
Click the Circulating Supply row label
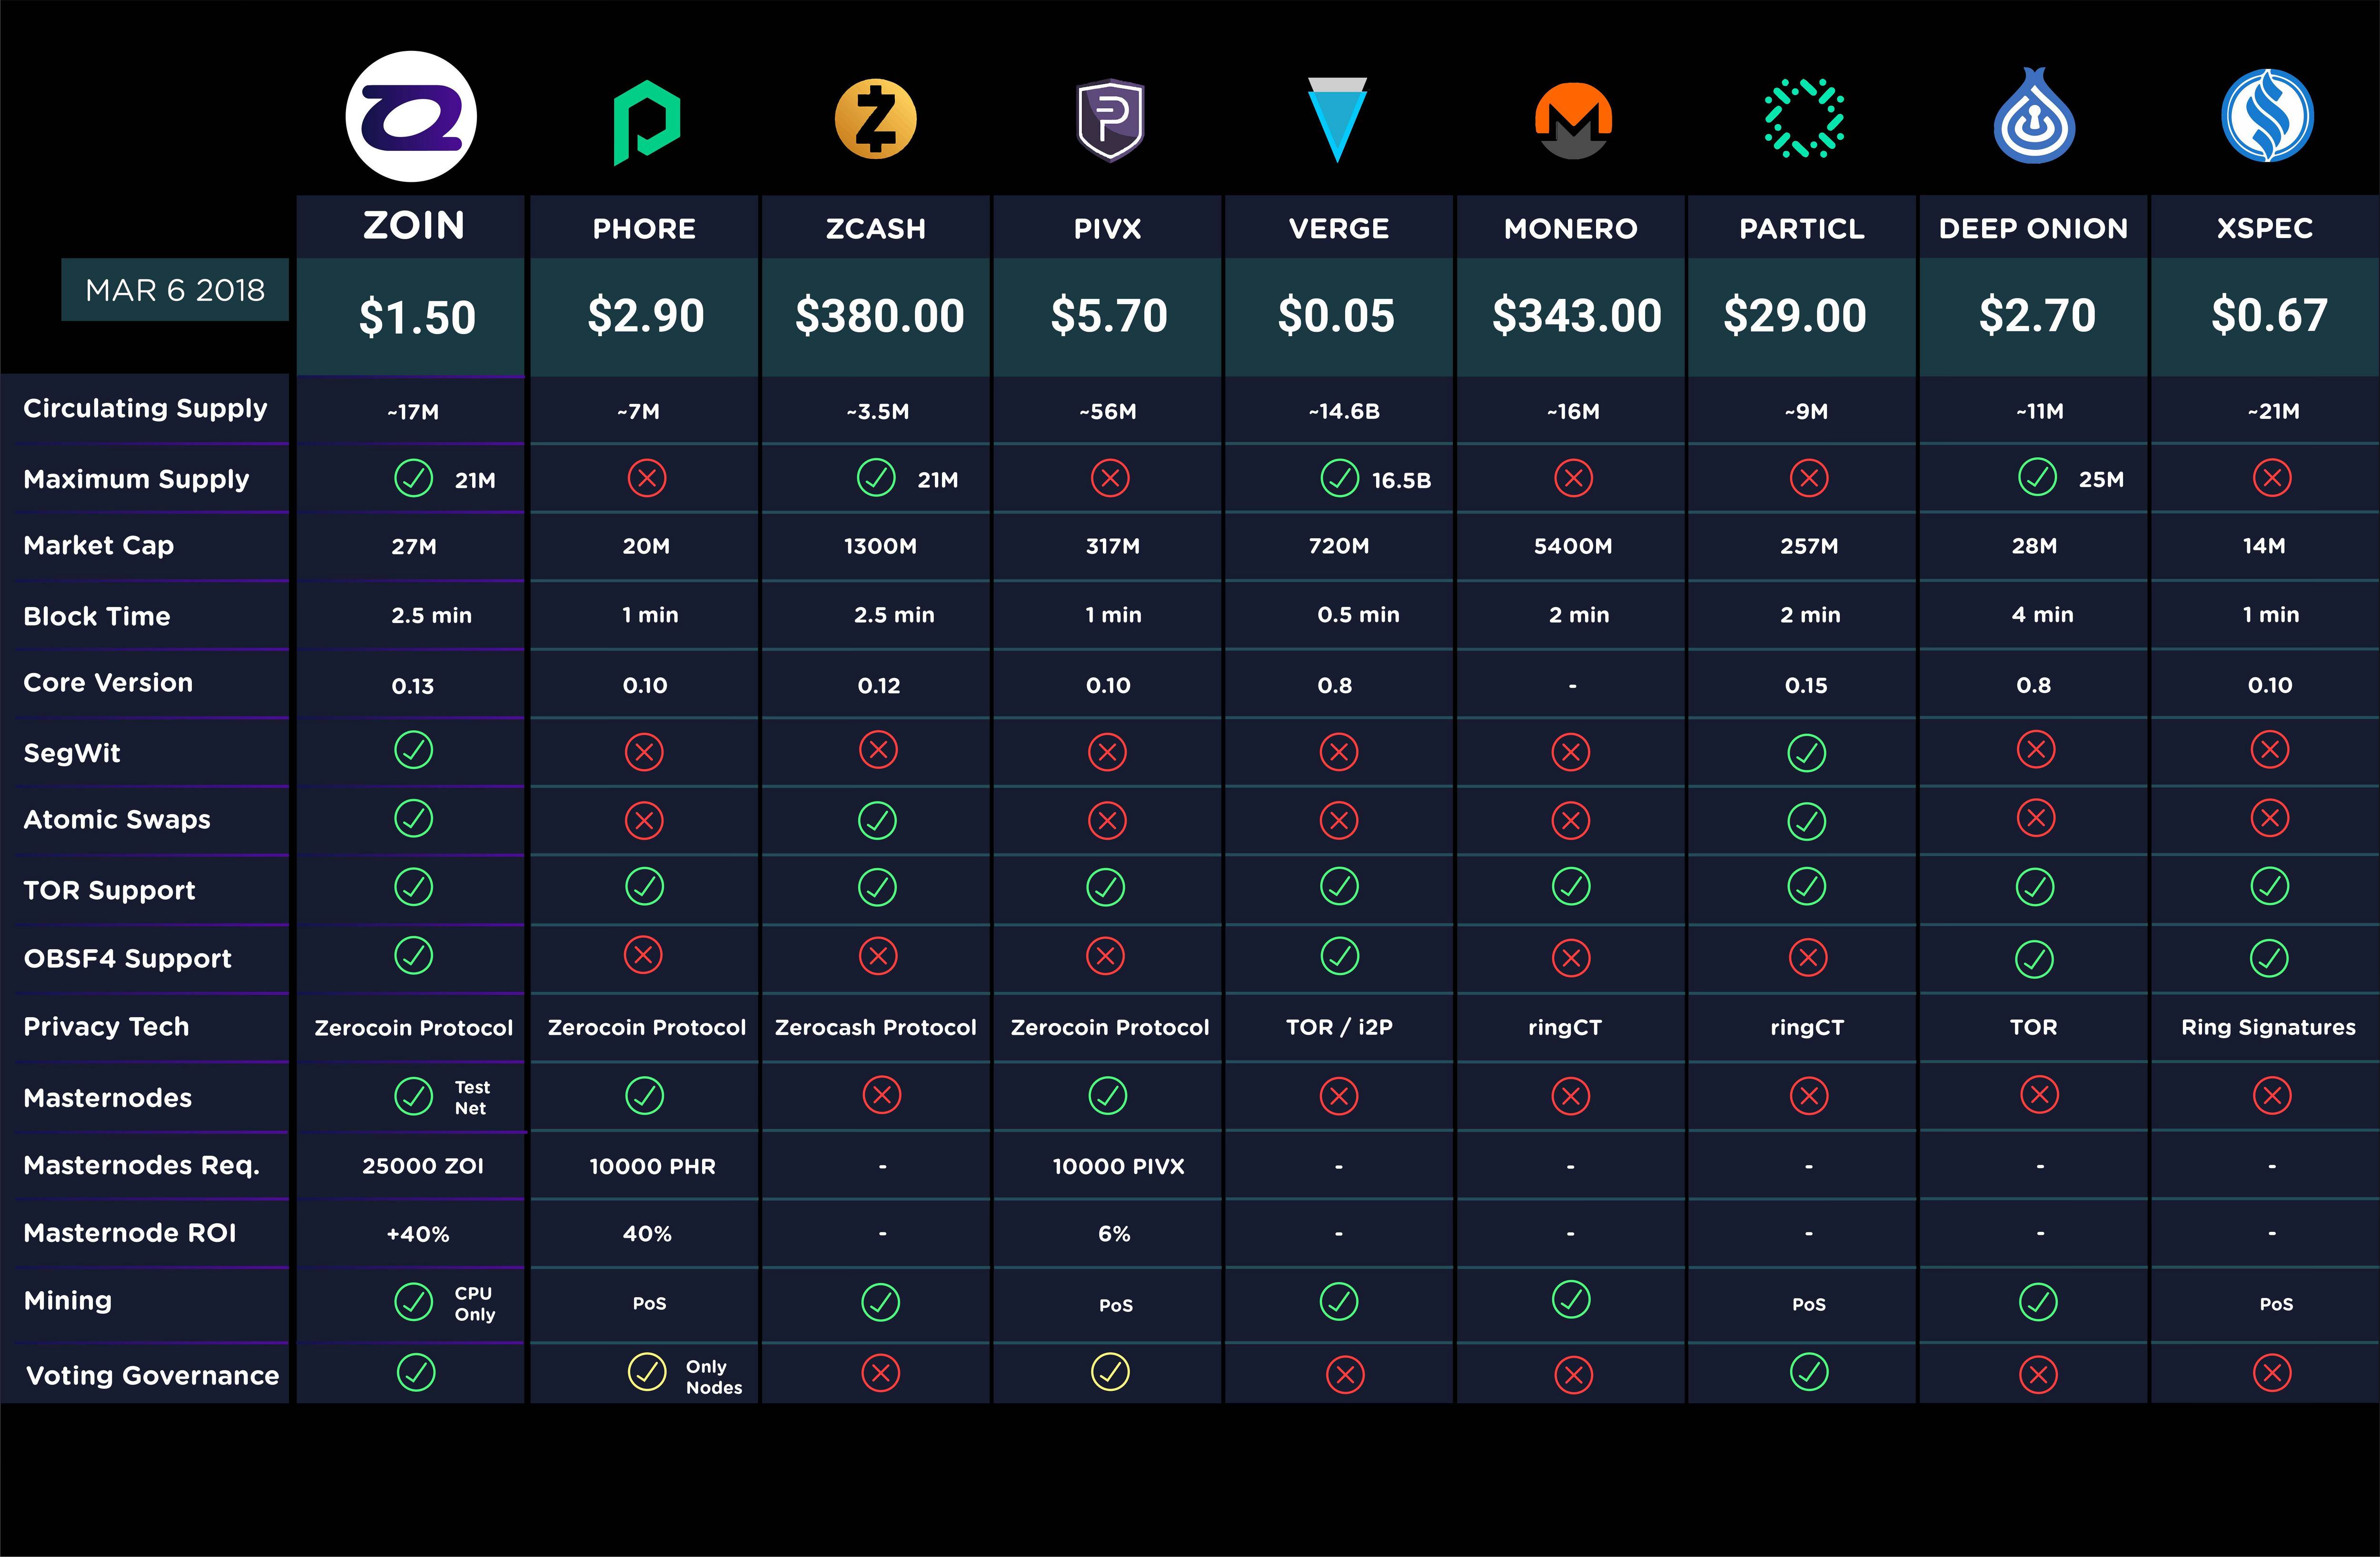pos(145,408)
